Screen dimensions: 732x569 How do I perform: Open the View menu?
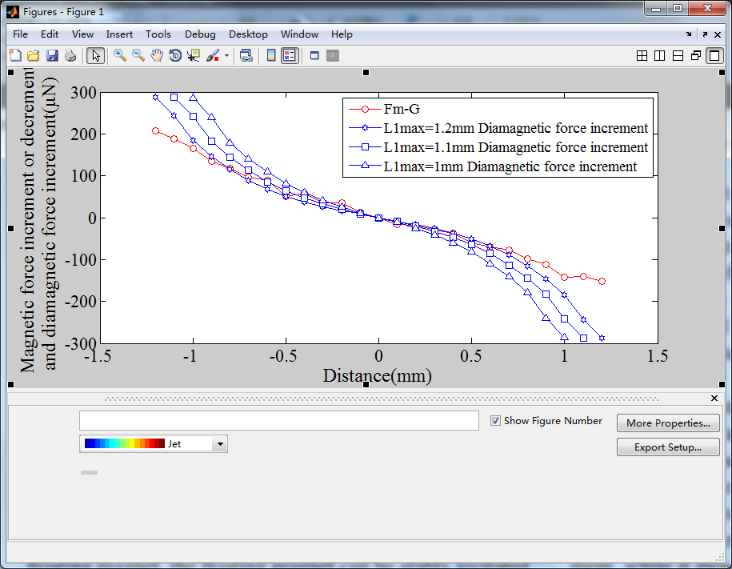(x=82, y=34)
